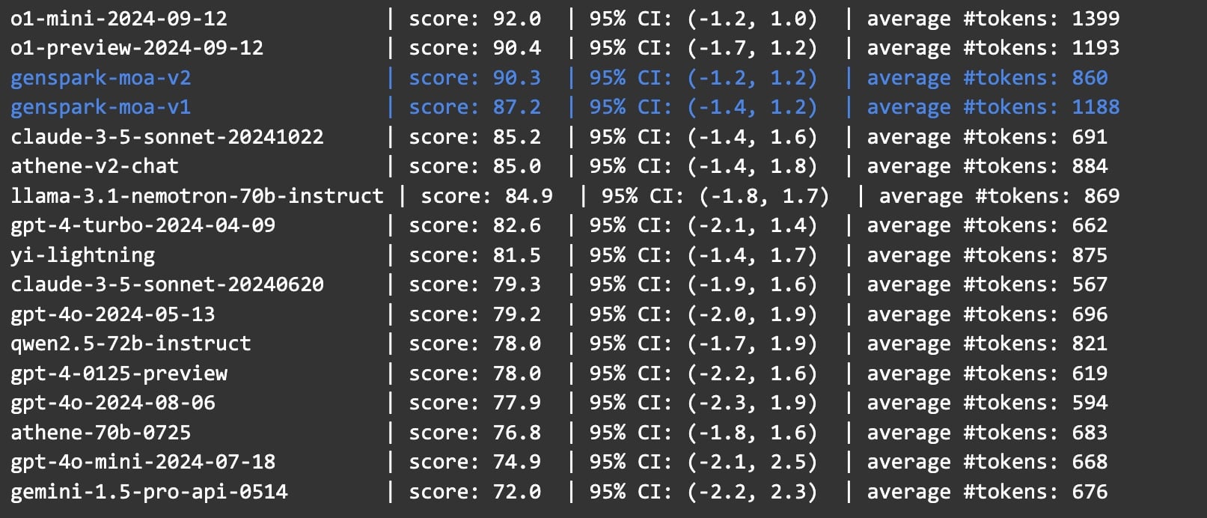This screenshot has height=518, width=1207.
Task: Click the 95% CI (-1.4, 1.6) text
Action: click(x=703, y=137)
